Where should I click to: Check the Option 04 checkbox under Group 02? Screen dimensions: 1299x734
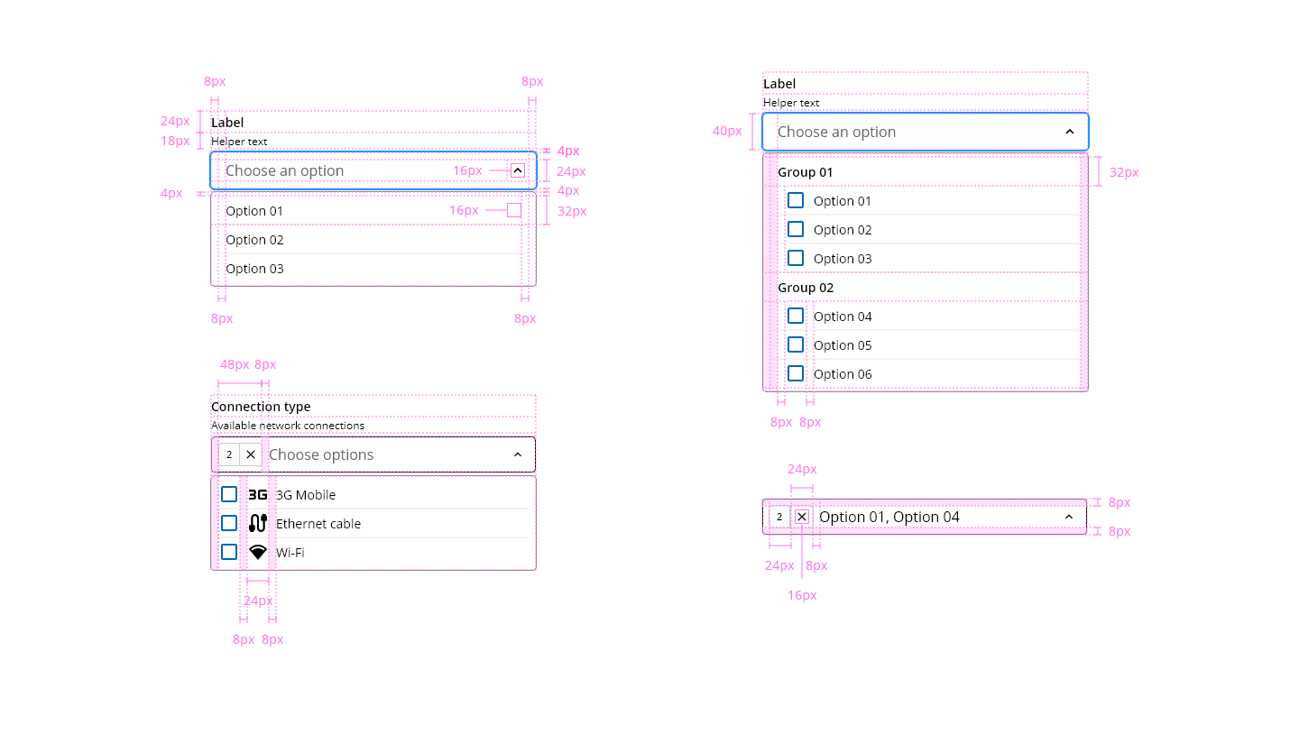click(795, 316)
